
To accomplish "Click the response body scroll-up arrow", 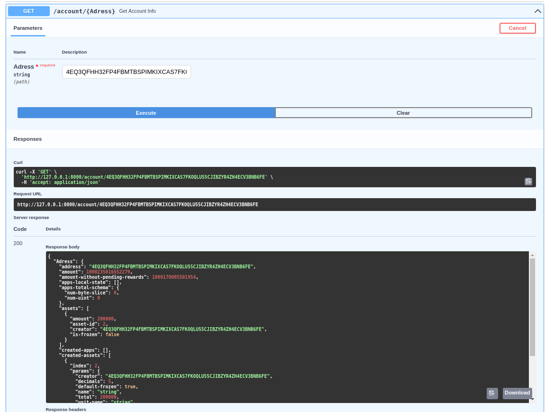I will click(532, 255).
